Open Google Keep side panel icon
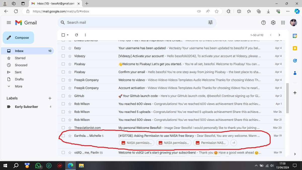The height and width of the screenshot is (170, 302). tap(295, 48)
